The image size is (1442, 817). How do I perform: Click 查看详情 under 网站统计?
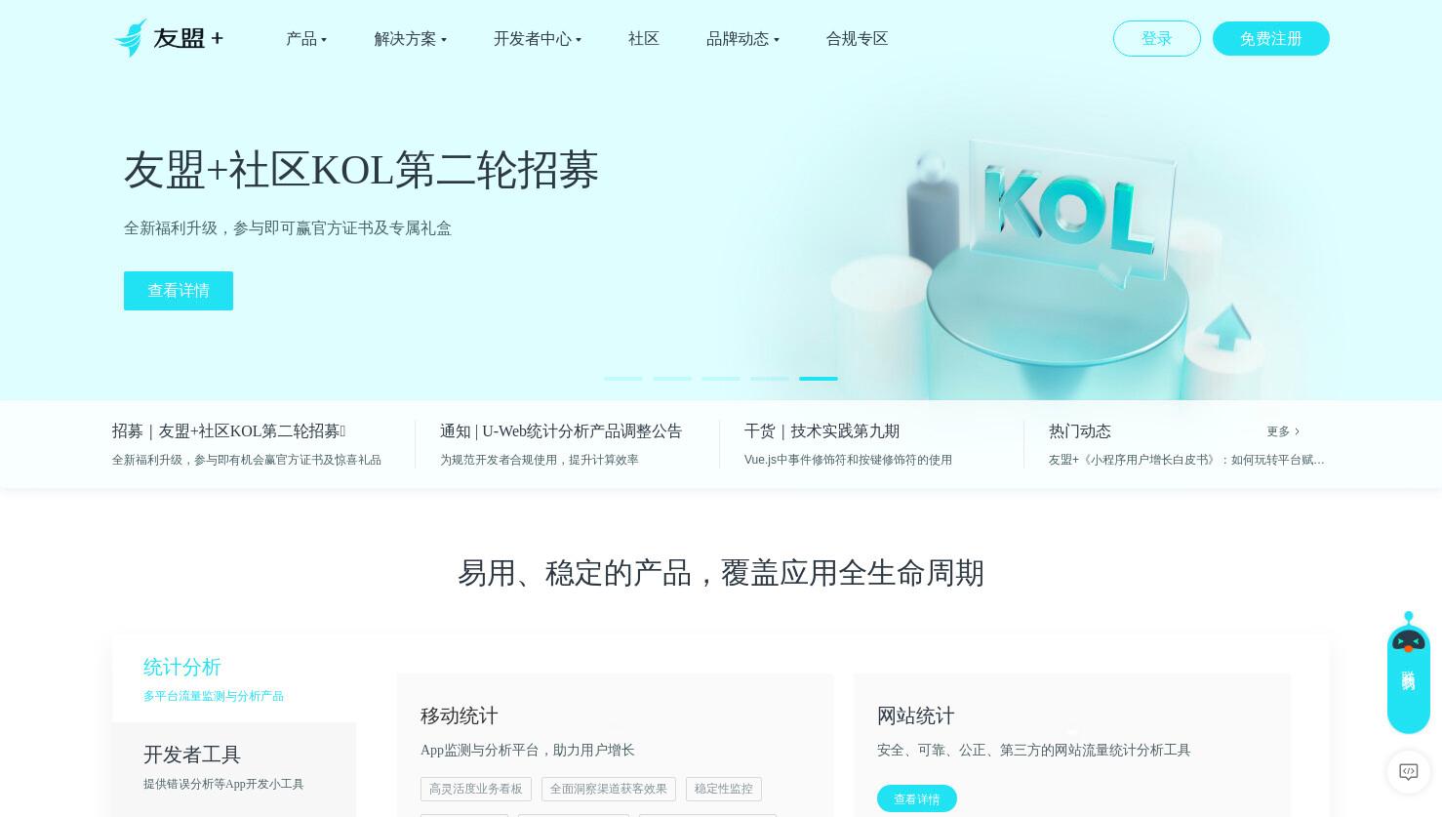917,798
